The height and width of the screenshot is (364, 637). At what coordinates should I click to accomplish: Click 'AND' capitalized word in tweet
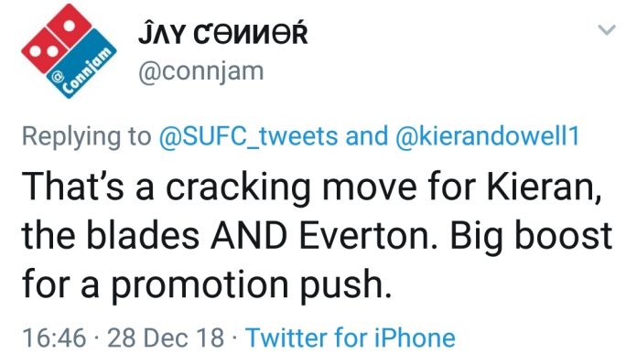249,236
